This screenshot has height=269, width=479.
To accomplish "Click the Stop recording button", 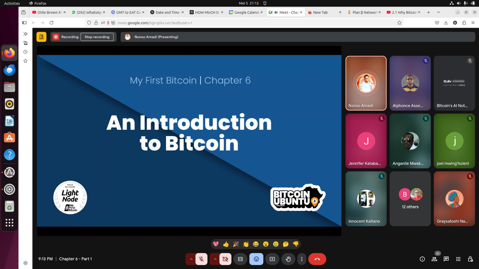I will pyautogui.click(x=97, y=37).
